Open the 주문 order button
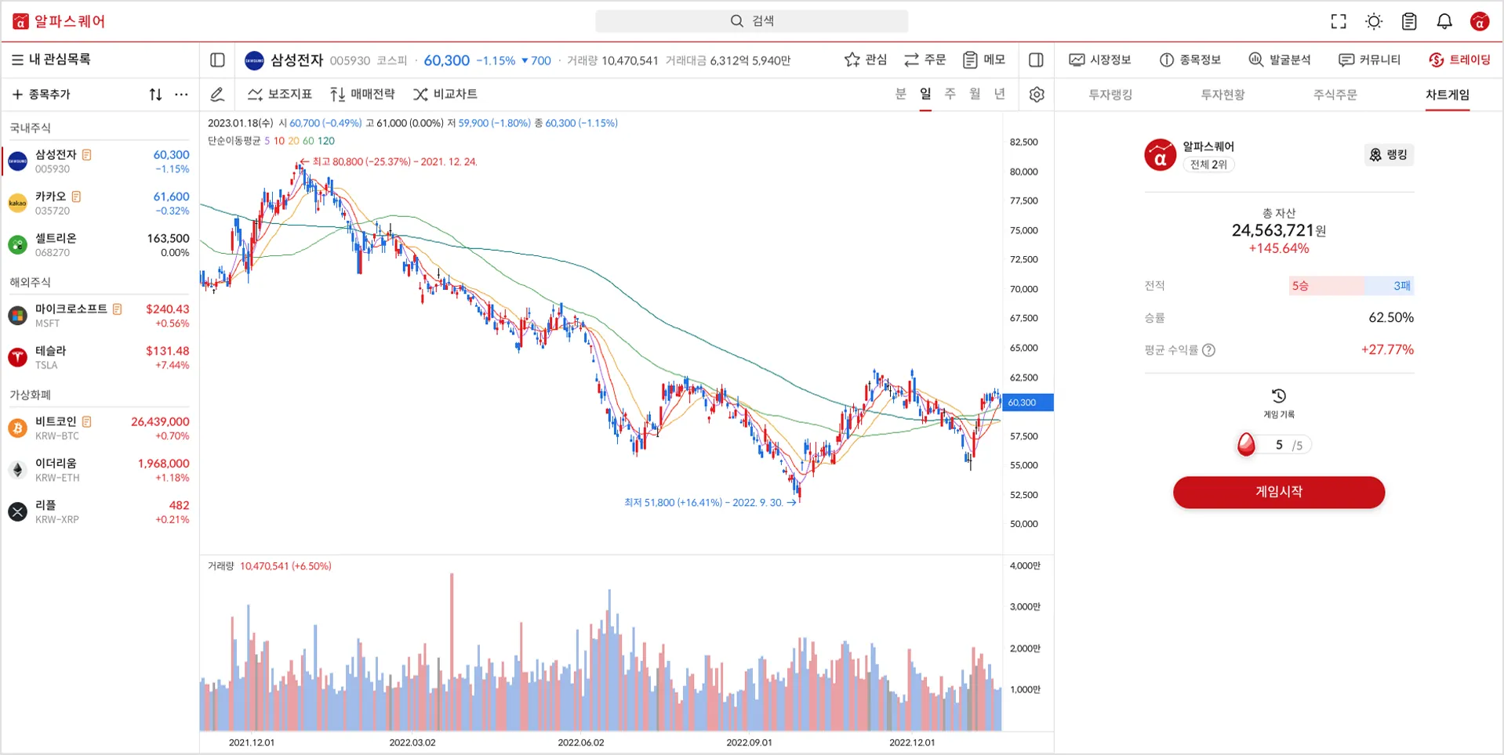Image resolution: width=1504 pixels, height=755 pixels. coord(925,60)
